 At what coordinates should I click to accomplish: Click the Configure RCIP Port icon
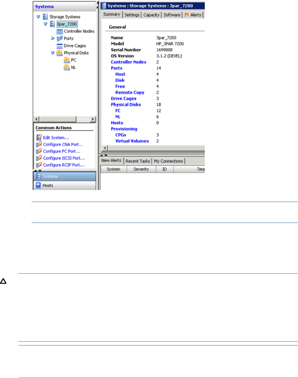[39, 165]
